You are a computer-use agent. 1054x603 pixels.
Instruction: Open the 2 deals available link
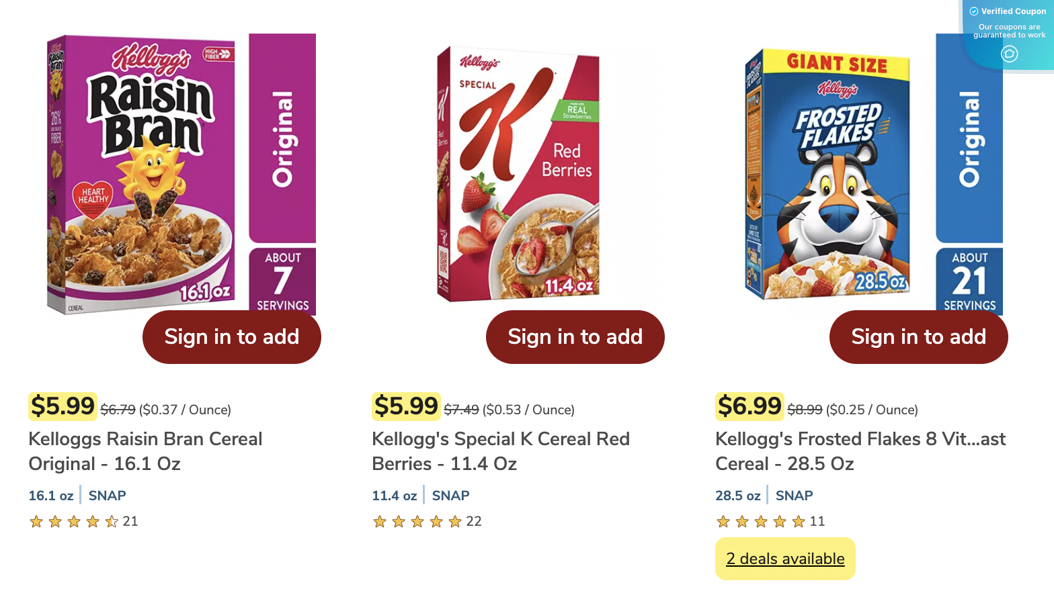[785, 558]
